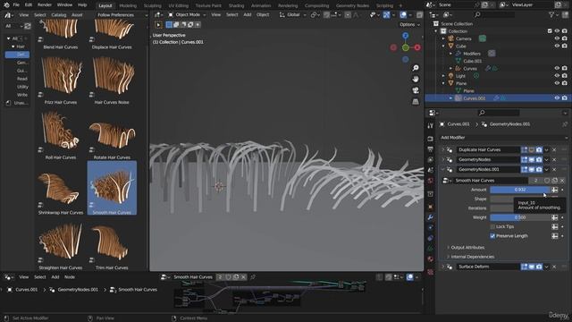The image size is (572, 322).
Task: Open the Render menu
Action: coord(45,5)
